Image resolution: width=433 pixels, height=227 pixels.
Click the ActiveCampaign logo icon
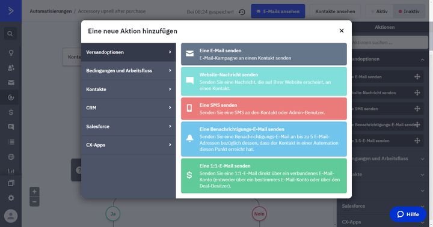click(x=10, y=11)
